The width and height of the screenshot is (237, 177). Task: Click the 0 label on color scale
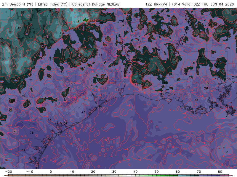coord(51,172)
